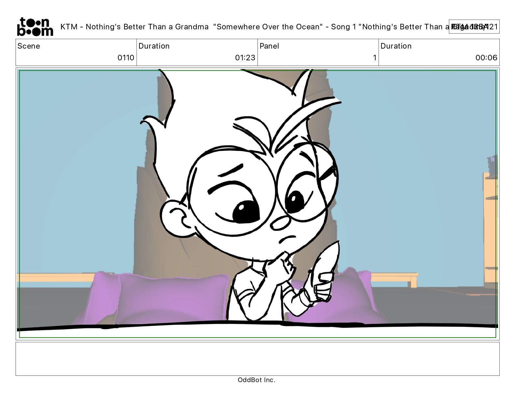Select panel duration value 00:06
The width and height of the screenshot is (516, 399).
tap(486, 58)
